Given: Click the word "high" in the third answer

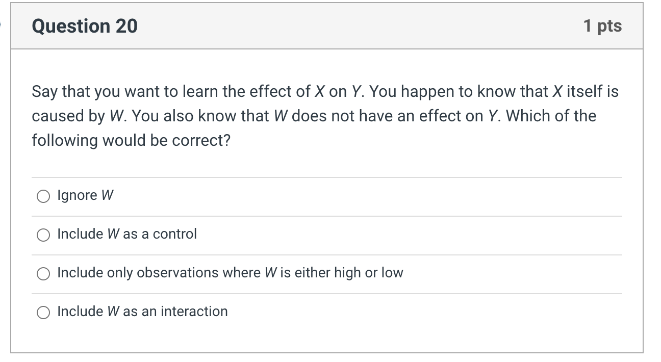Looking at the screenshot, I should click(347, 273).
